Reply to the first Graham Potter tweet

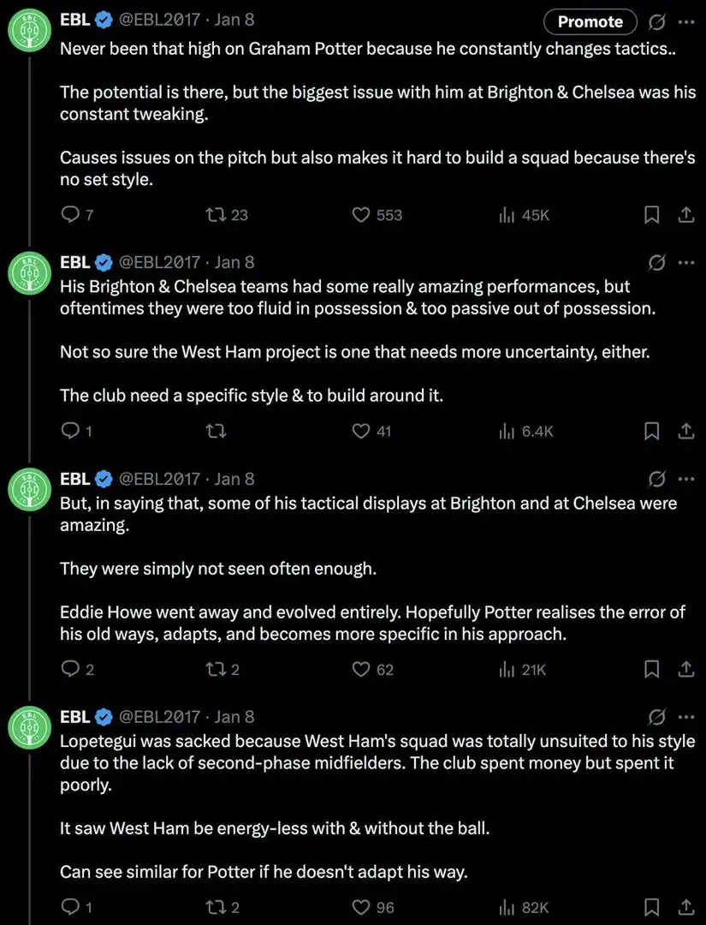(71, 215)
